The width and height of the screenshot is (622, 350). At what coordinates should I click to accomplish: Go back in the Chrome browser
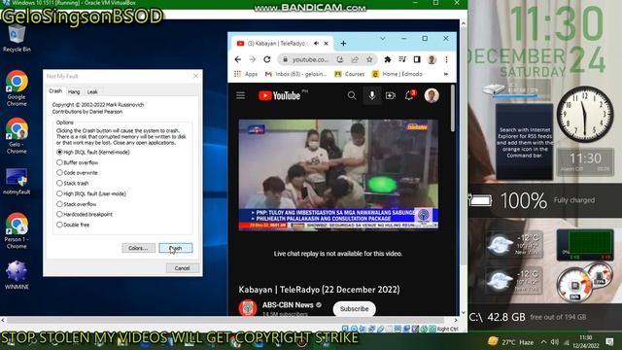pyautogui.click(x=237, y=59)
